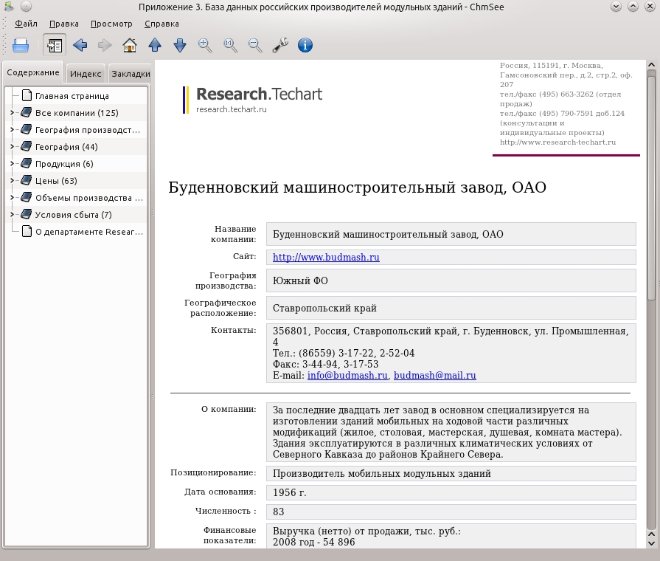This screenshot has width=660, height=561.
Task: Go back with the blue left arrow
Action: pyautogui.click(x=80, y=45)
